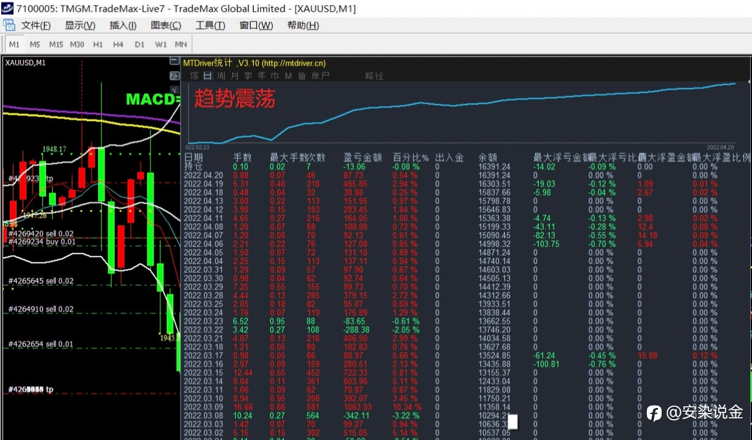
Task: Click the 2022.04.20 end date on equity curve
Action: (721, 147)
